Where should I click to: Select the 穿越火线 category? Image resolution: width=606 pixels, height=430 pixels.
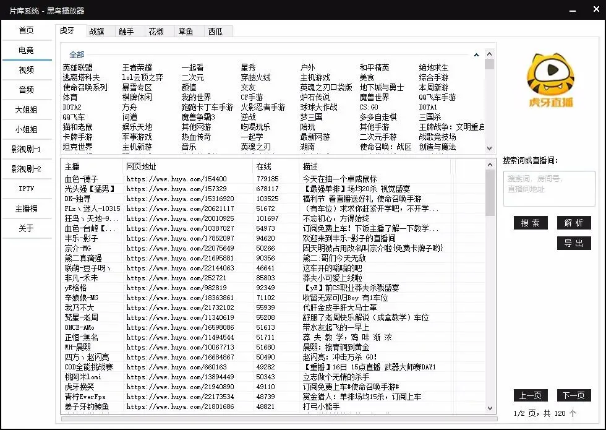point(255,77)
